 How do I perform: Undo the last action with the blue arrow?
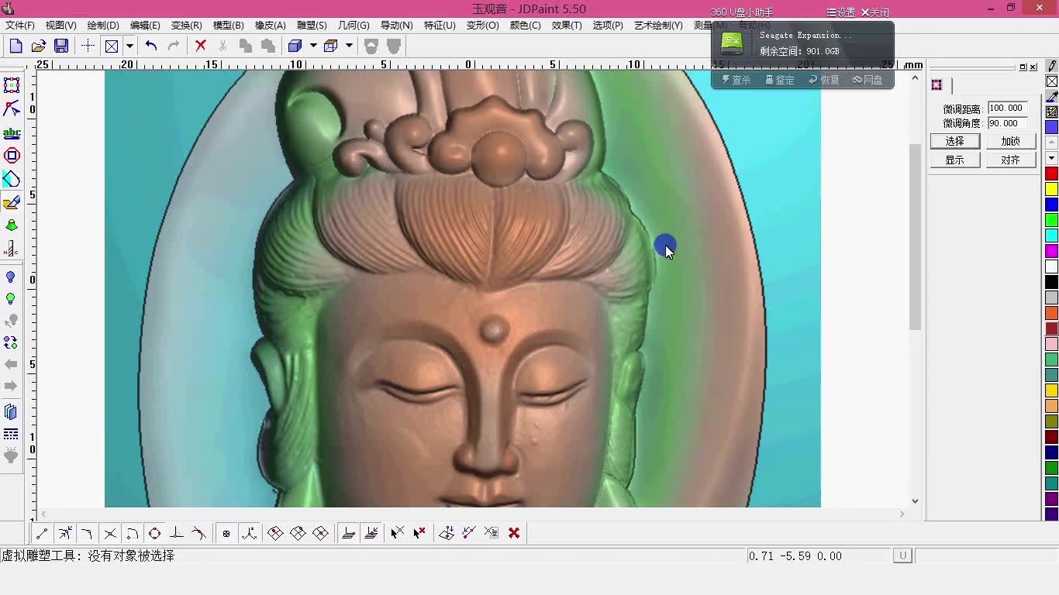tap(151, 46)
